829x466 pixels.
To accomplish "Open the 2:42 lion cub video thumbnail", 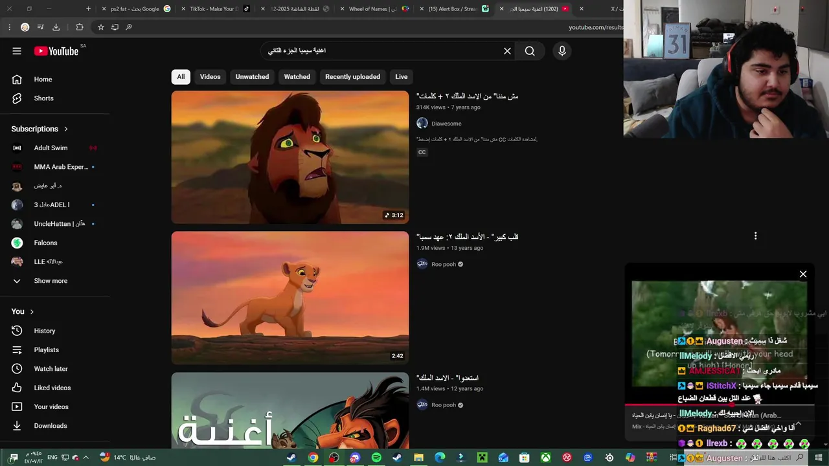I will pyautogui.click(x=290, y=298).
